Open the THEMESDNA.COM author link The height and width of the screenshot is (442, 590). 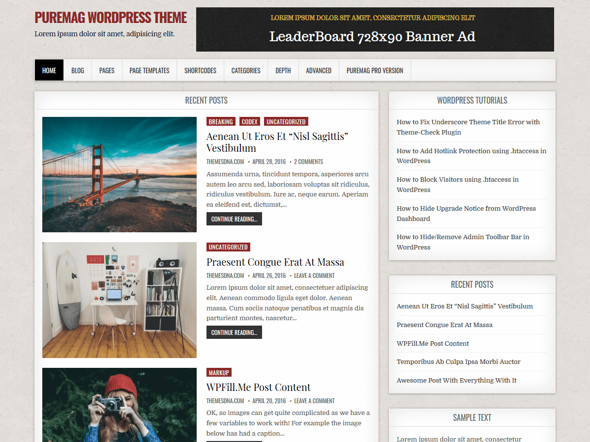225,161
